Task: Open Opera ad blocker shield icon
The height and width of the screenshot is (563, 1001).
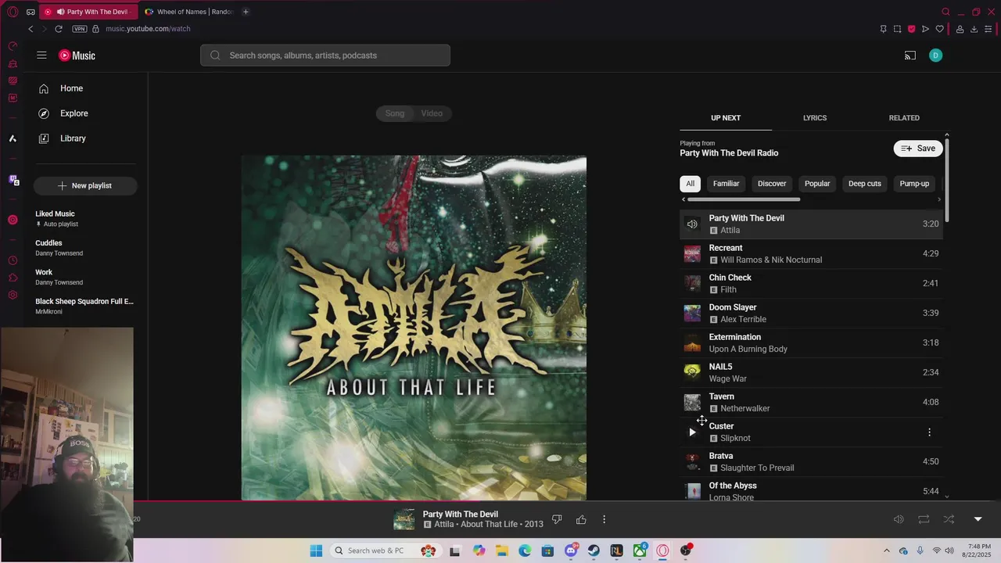Action: [x=911, y=29]
